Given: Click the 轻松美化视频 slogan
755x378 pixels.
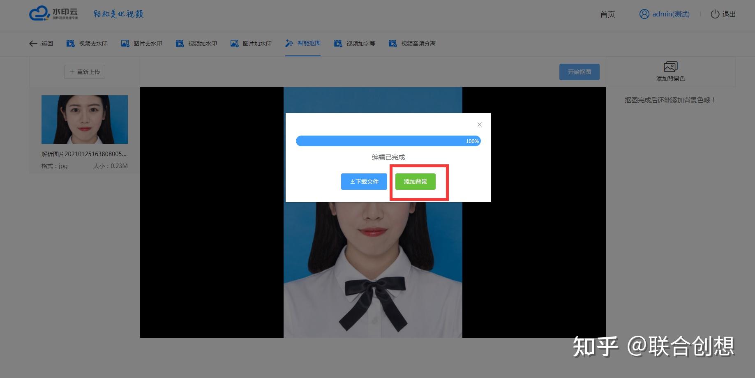Looking at the screenshot, I should (x=118, y=14).
